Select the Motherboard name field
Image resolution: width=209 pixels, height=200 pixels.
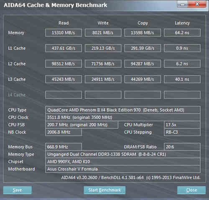coord(123,169)
